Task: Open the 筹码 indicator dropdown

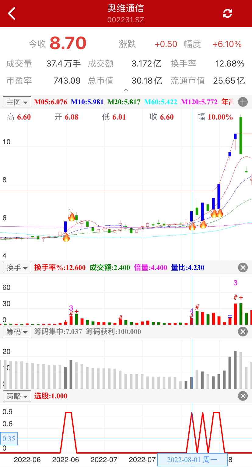Action: [x=17, y=332]
